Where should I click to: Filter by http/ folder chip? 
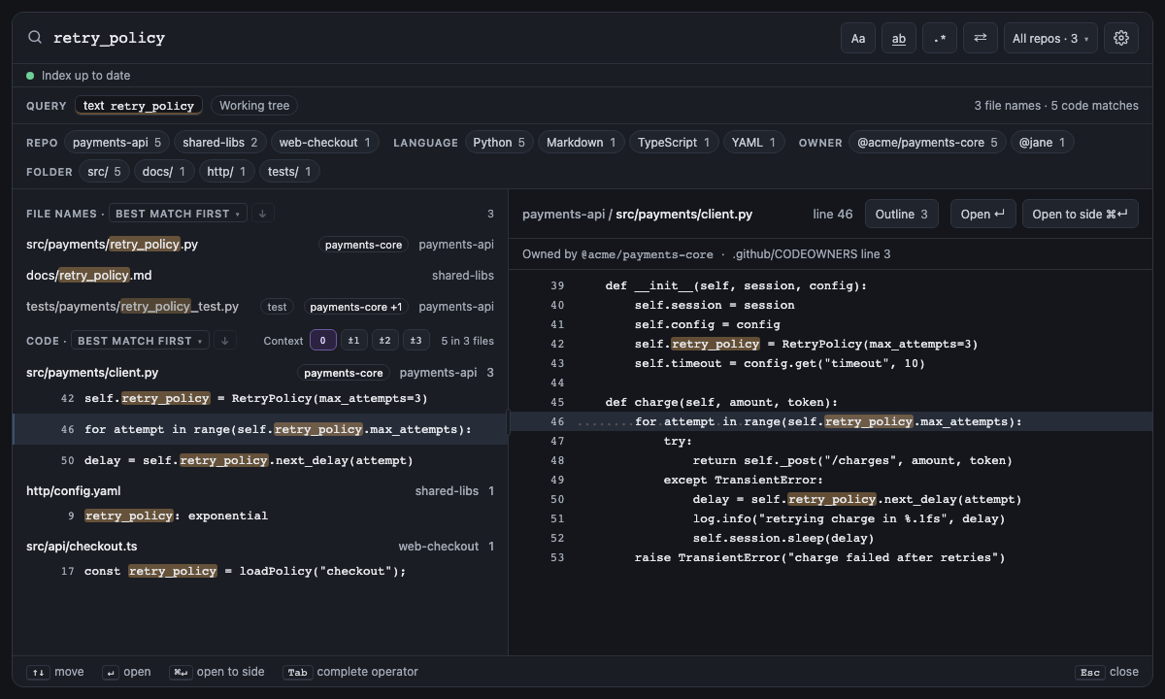227,172
